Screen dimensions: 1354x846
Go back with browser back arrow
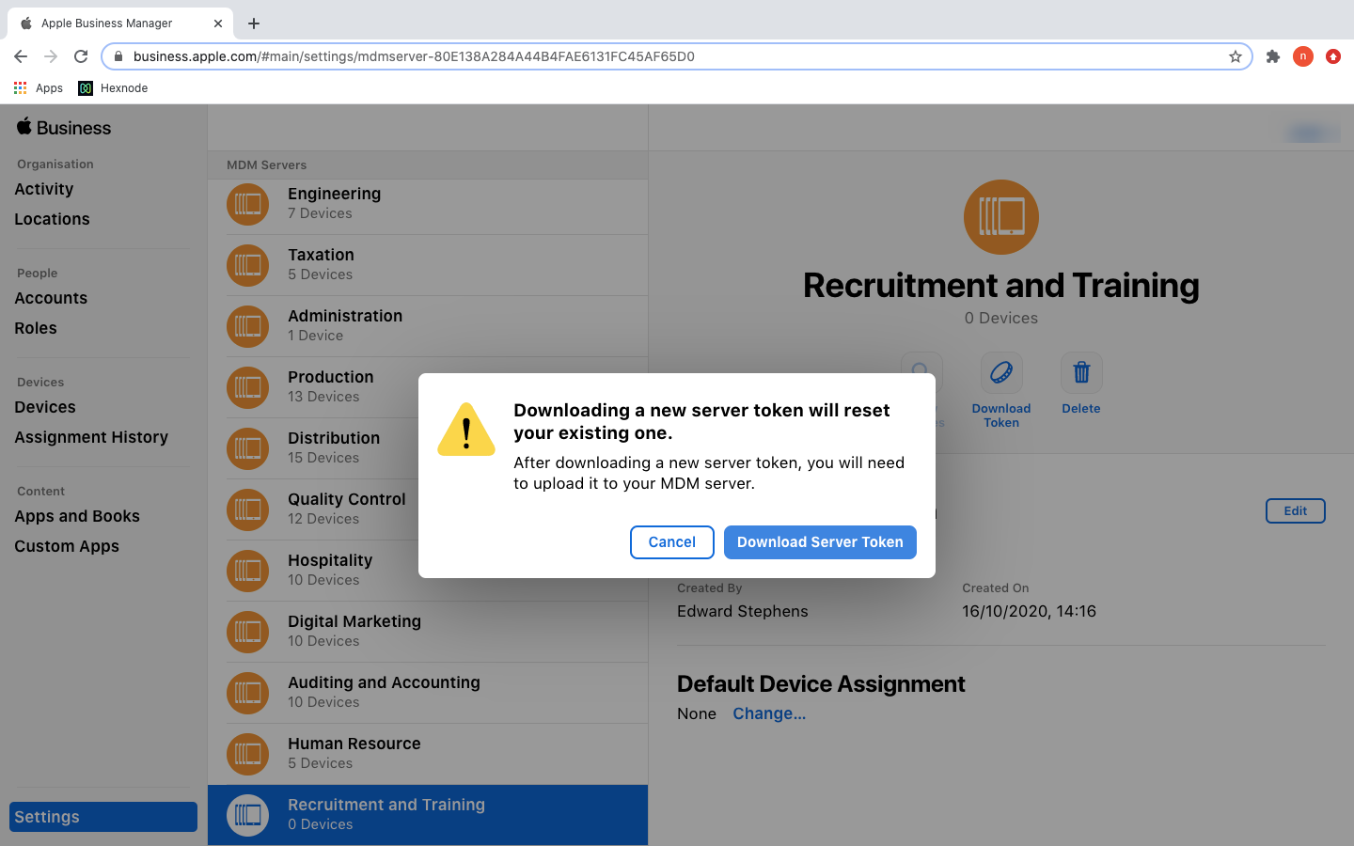21,56
